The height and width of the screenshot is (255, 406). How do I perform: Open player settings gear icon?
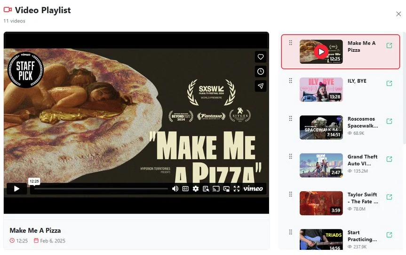196,189
